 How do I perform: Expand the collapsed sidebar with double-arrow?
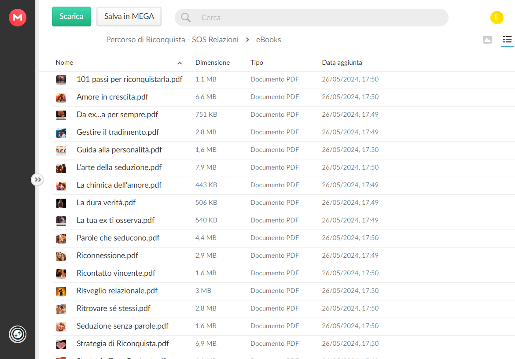pyautogui.click(x=37, y=180)
